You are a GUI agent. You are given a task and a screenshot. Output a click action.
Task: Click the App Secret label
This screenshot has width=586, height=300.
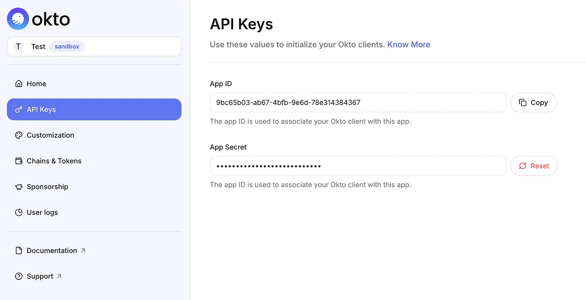(x=228, y=147)
